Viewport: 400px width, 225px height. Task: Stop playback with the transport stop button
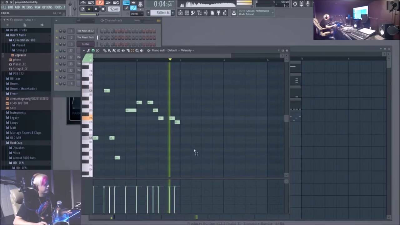96,9
